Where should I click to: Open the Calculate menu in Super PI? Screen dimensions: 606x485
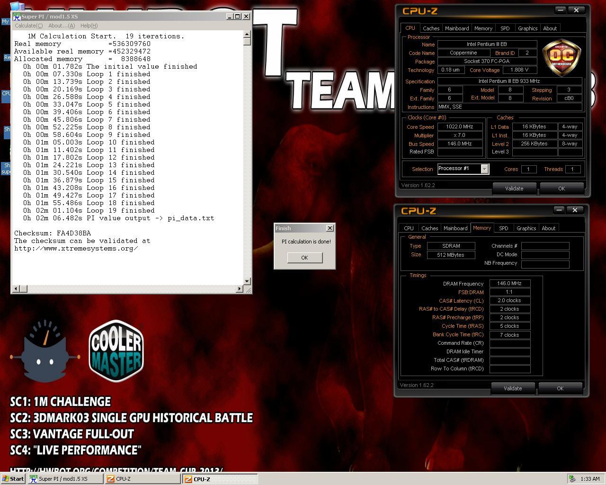(28, 26)
